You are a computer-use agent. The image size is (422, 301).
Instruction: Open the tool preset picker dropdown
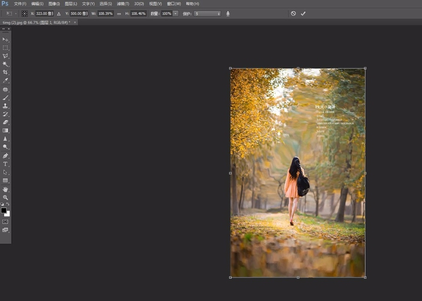point(11,13)
